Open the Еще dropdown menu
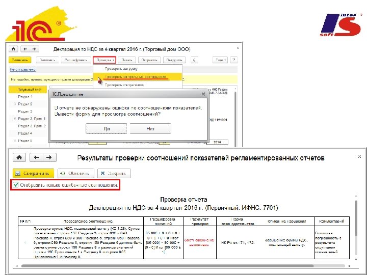The width and height of the screenshot is (367, 275). [x=220, y=60]
